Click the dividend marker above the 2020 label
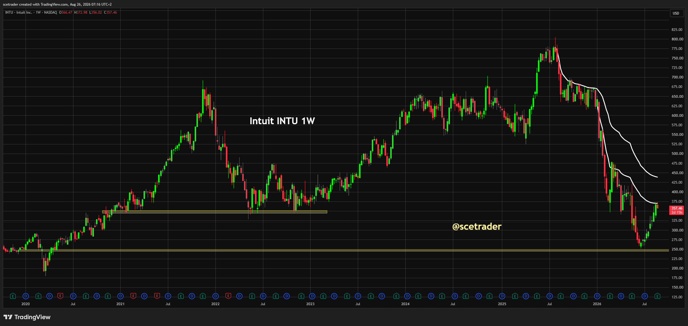The width and height of the screenshot is (688, 326). click(x=26, y=296)
